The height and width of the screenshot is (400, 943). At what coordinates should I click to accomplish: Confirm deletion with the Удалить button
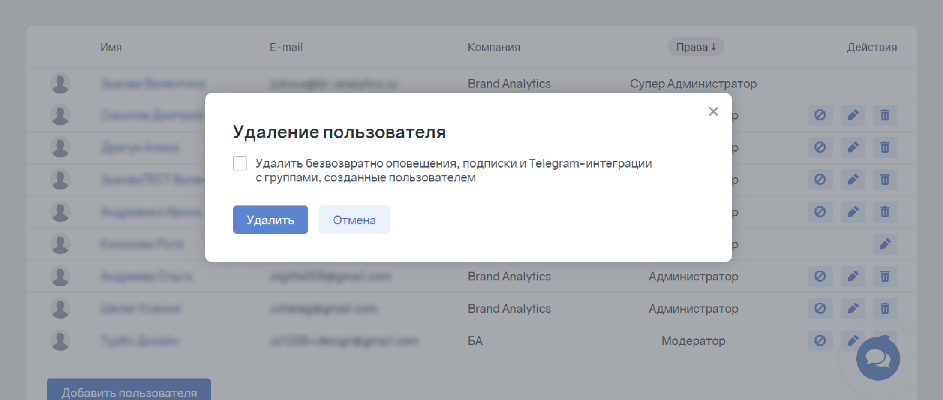(270, 220)
